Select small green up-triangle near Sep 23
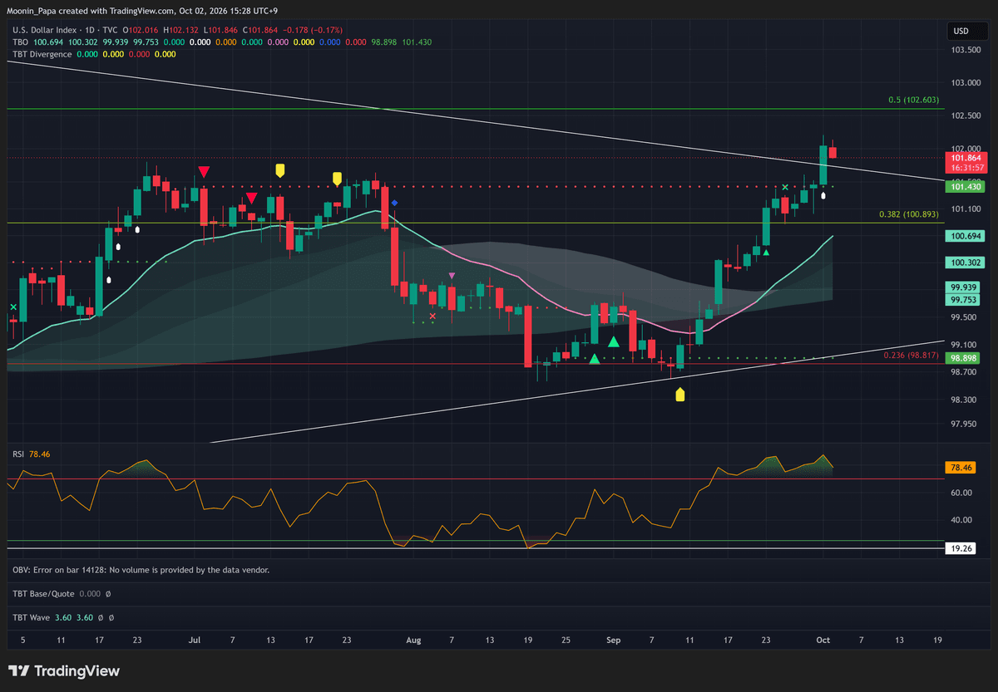This screenshot has width=998, height=692. (766, 253)
